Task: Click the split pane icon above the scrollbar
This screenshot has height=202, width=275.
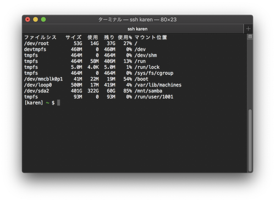Action: click(250, 37)
